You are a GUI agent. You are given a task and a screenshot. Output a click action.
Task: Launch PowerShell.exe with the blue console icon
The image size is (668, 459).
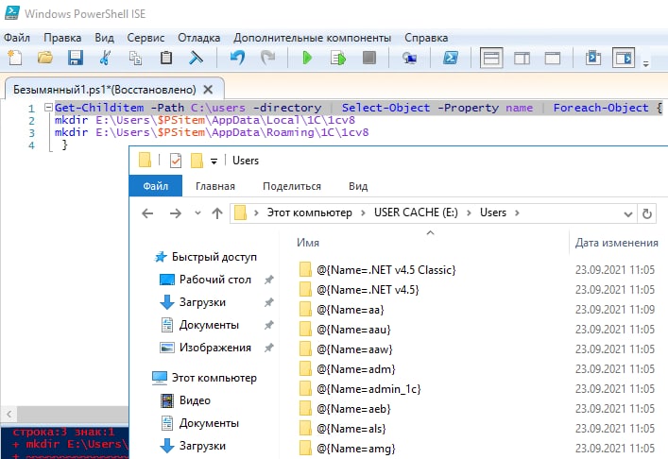click(x=451, y=58)
